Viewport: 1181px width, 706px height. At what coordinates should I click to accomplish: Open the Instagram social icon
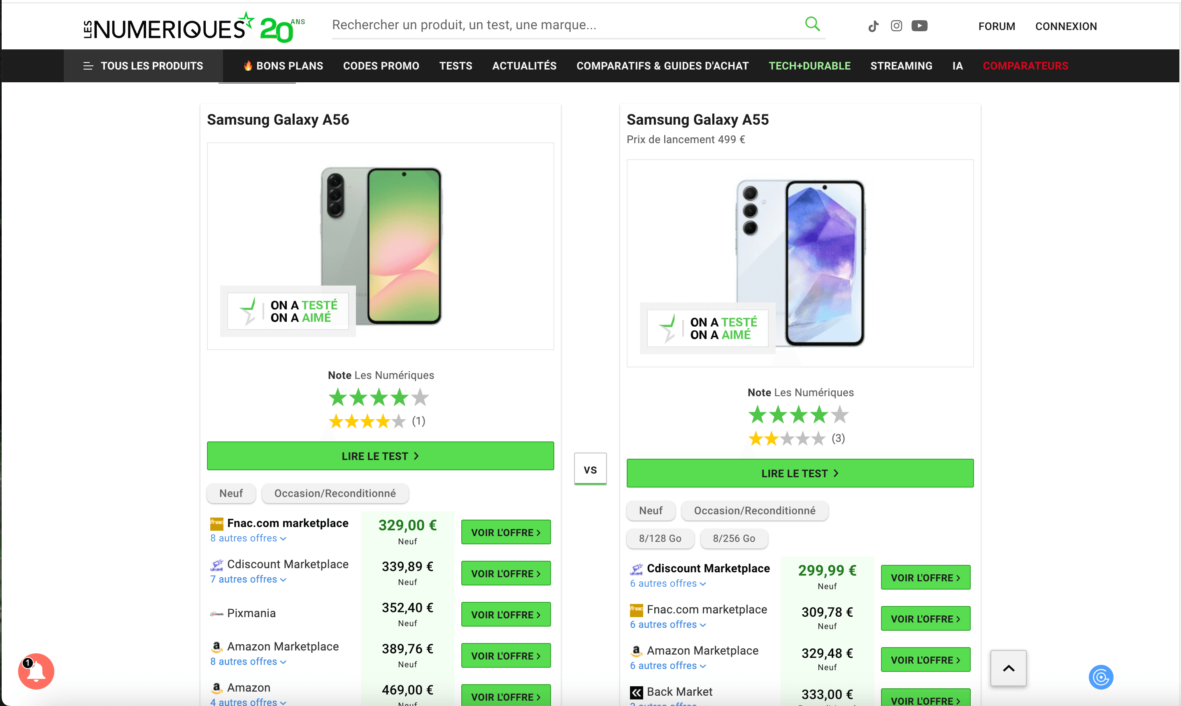tap(896, 26)
